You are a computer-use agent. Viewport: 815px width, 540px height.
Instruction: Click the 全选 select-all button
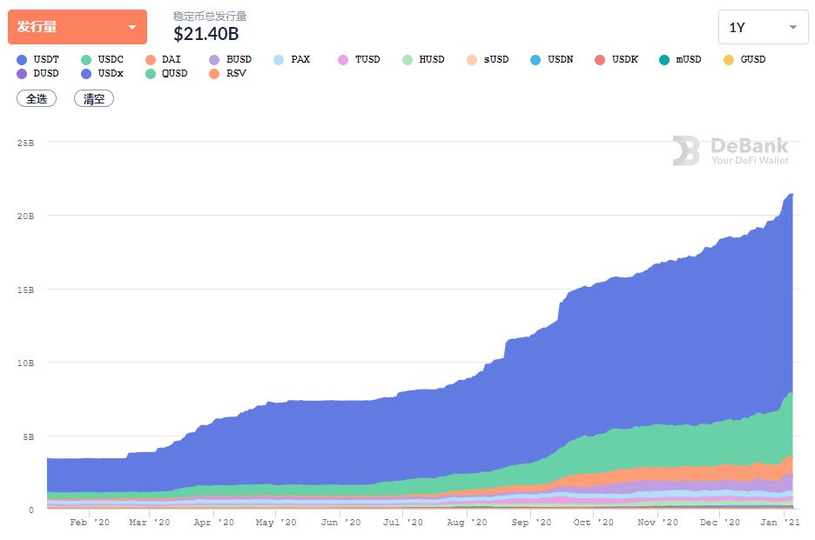[37, 98]
